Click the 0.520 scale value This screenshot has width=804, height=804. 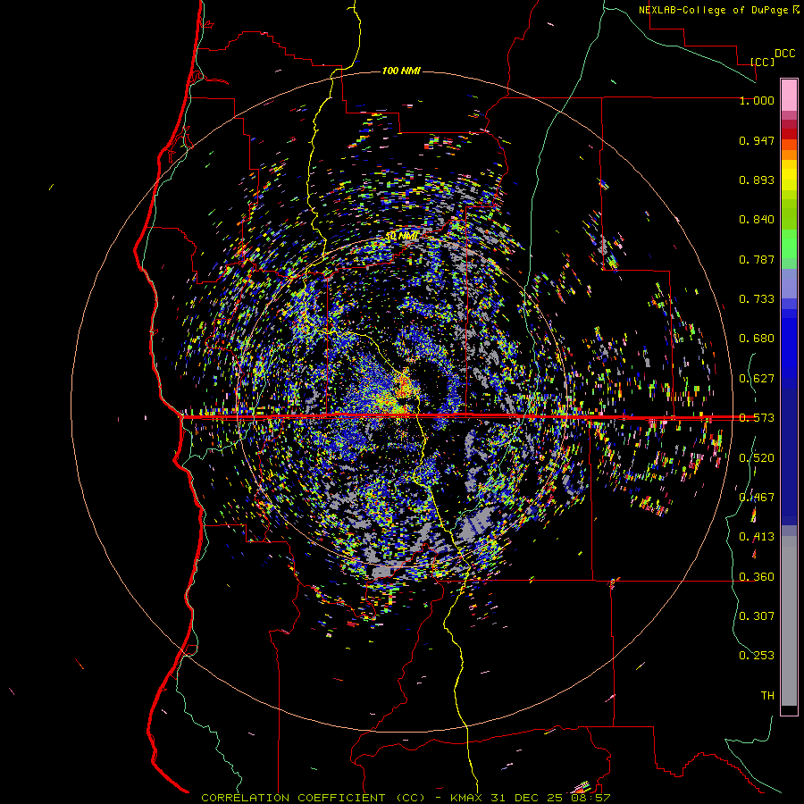pos(757,458)
